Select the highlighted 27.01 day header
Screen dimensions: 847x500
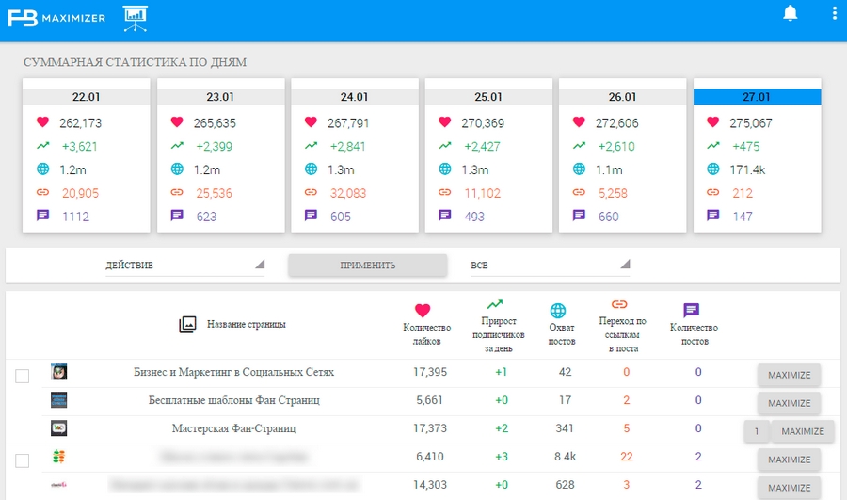pos(757,97)
